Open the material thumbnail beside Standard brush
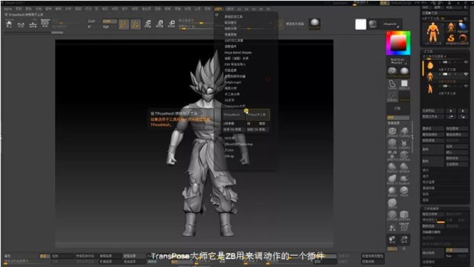474x267 pixels. 404,72
